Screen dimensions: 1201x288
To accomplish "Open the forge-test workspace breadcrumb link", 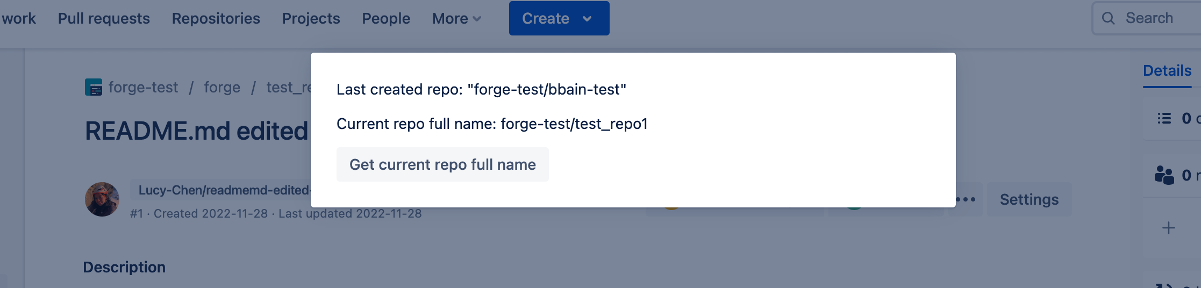I will [143, 87].
